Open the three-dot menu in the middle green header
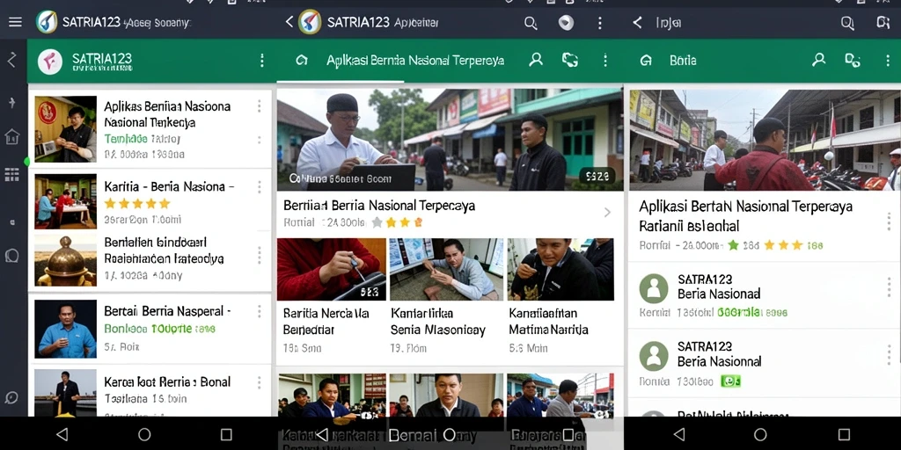Screen dimensions: 901x450 coord(604,61)
